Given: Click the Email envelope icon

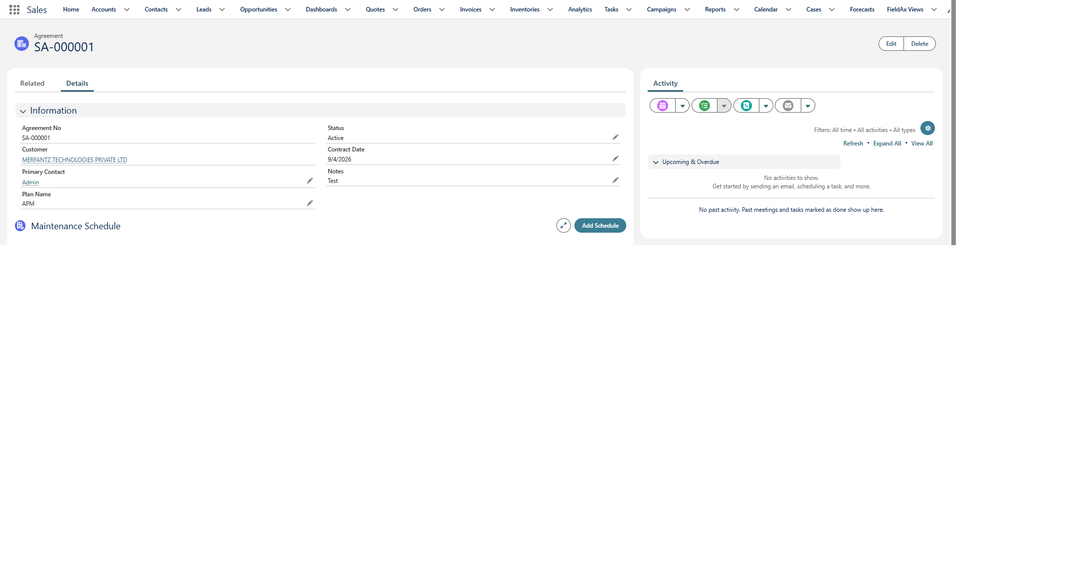Looking at the screenshot, I should (x=788, y=106).
